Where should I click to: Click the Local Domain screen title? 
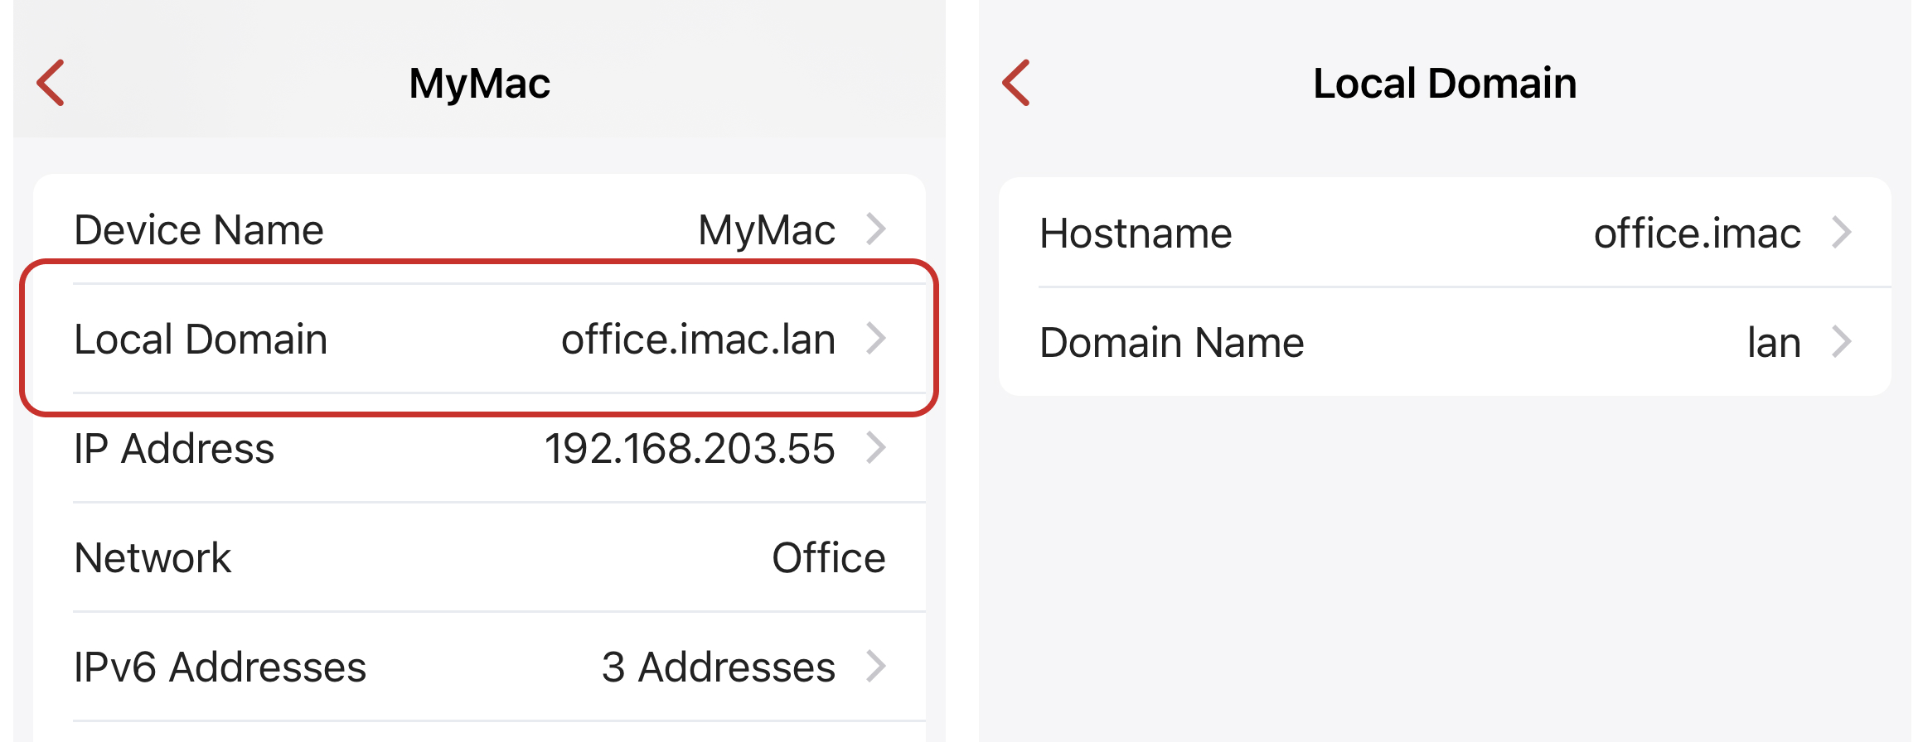pos(1445,84)
